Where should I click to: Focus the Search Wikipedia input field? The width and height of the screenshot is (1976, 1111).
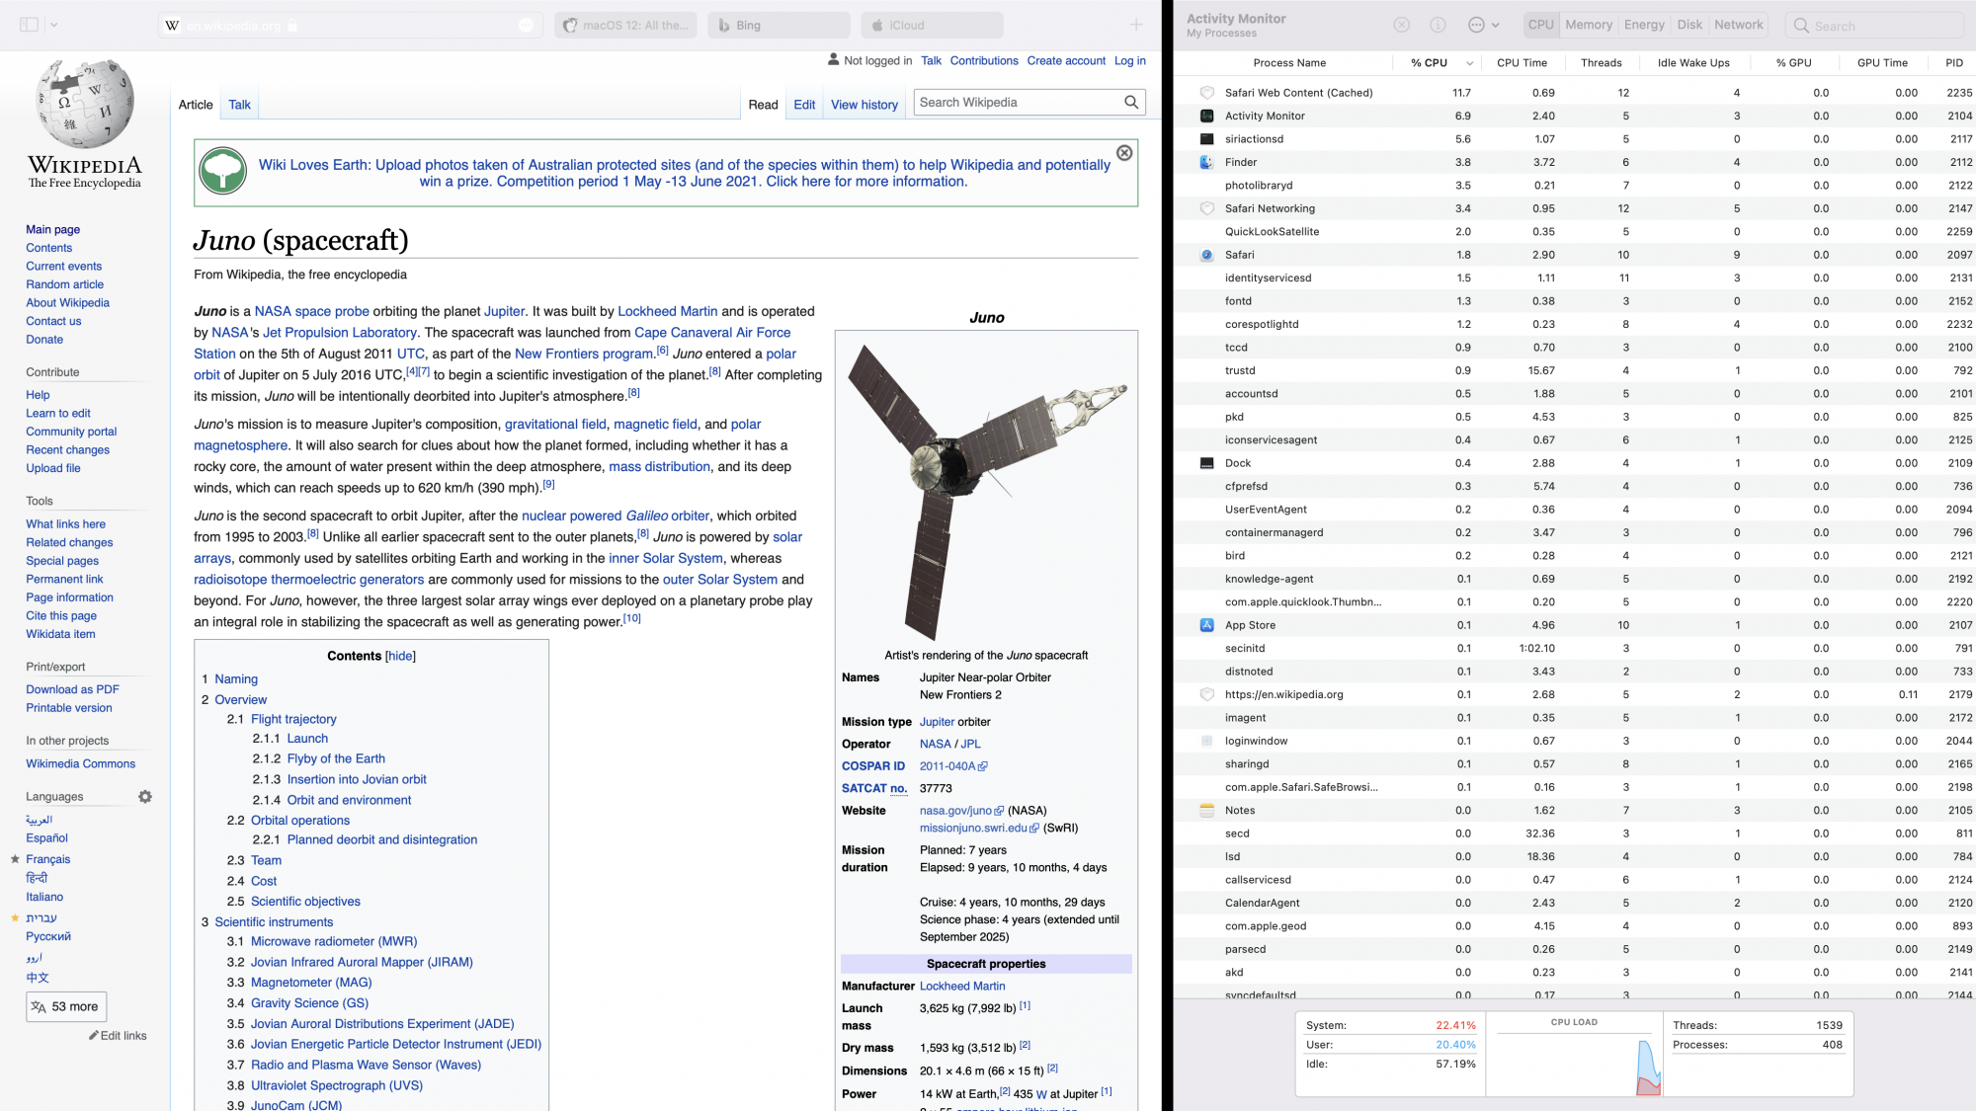[1016, 103]
